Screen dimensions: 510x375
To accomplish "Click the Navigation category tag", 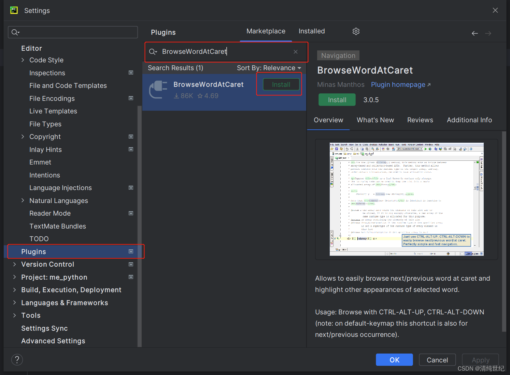I will pyautogui.click(x=338, y=56).
